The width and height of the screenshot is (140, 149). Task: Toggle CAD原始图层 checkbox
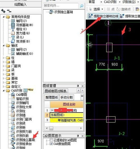[x=51, y=144]
